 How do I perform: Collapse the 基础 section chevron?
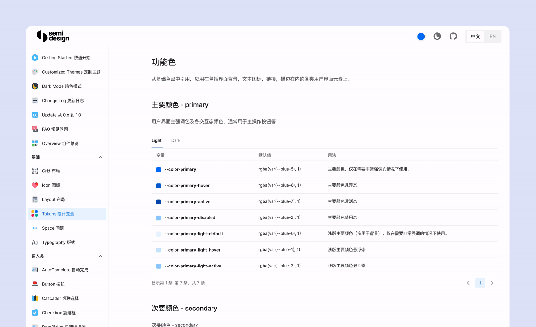pos(100,157)
